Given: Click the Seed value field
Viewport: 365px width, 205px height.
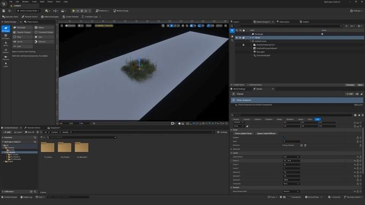Looking at the screenshot, I should [291, 141].
